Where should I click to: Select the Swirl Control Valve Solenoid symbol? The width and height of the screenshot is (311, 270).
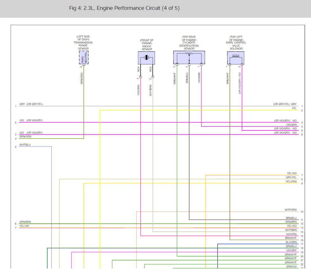point(235,58)
